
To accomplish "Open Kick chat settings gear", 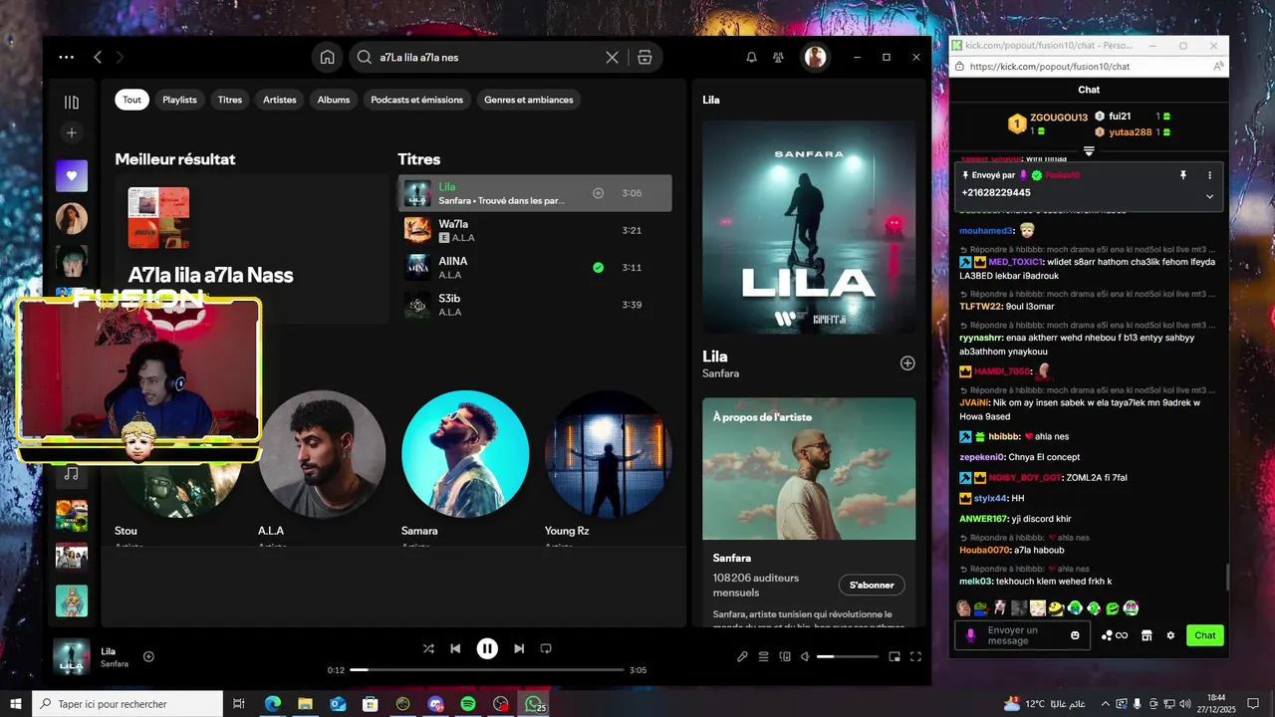I will click(x=1170, y=635).
